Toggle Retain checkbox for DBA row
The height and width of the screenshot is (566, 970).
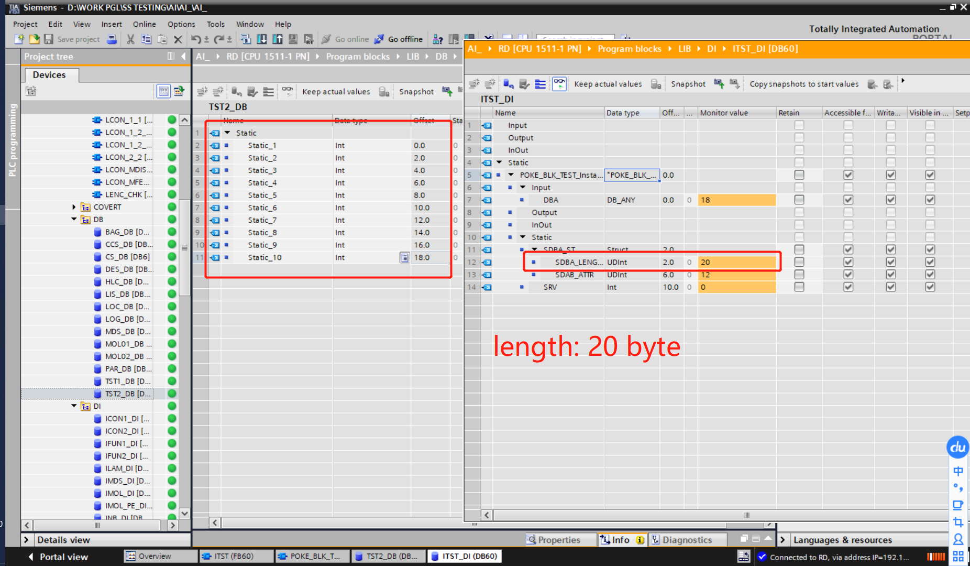(x=799, y=200)
